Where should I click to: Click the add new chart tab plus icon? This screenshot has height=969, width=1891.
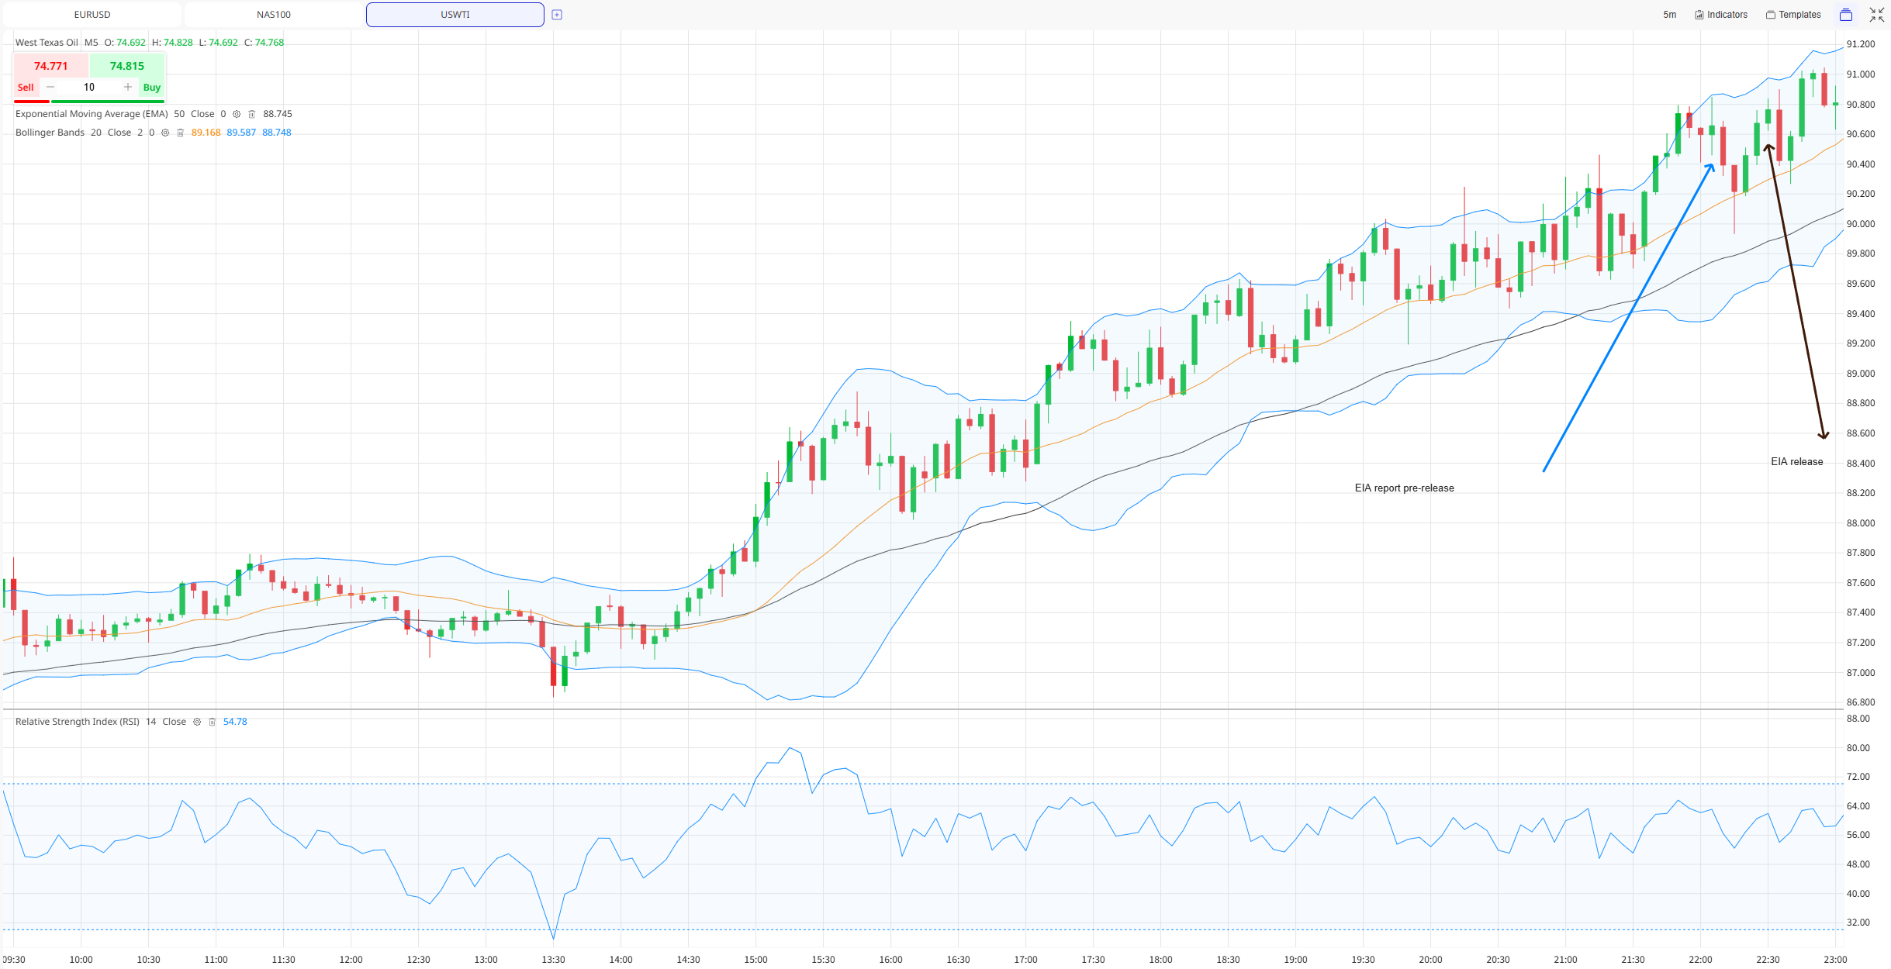coord(557,15)
